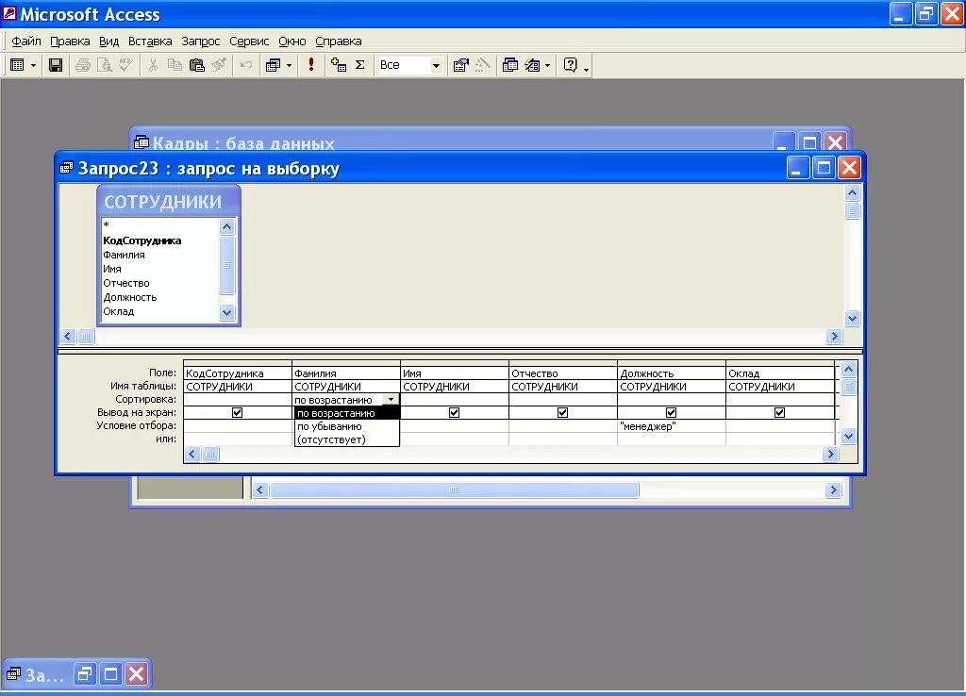Click the Copy toolbar icon
The image size is (966, 696).
coord(175,65)
